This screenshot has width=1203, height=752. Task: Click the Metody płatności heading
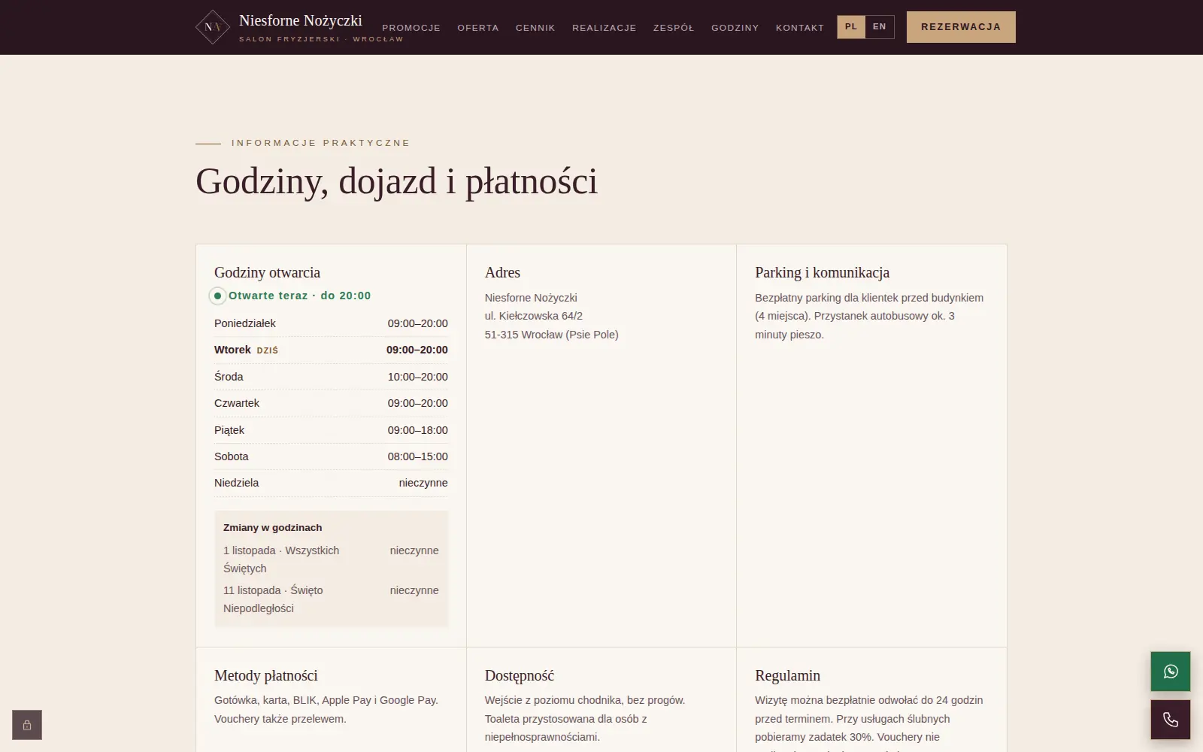pos(266,675)
